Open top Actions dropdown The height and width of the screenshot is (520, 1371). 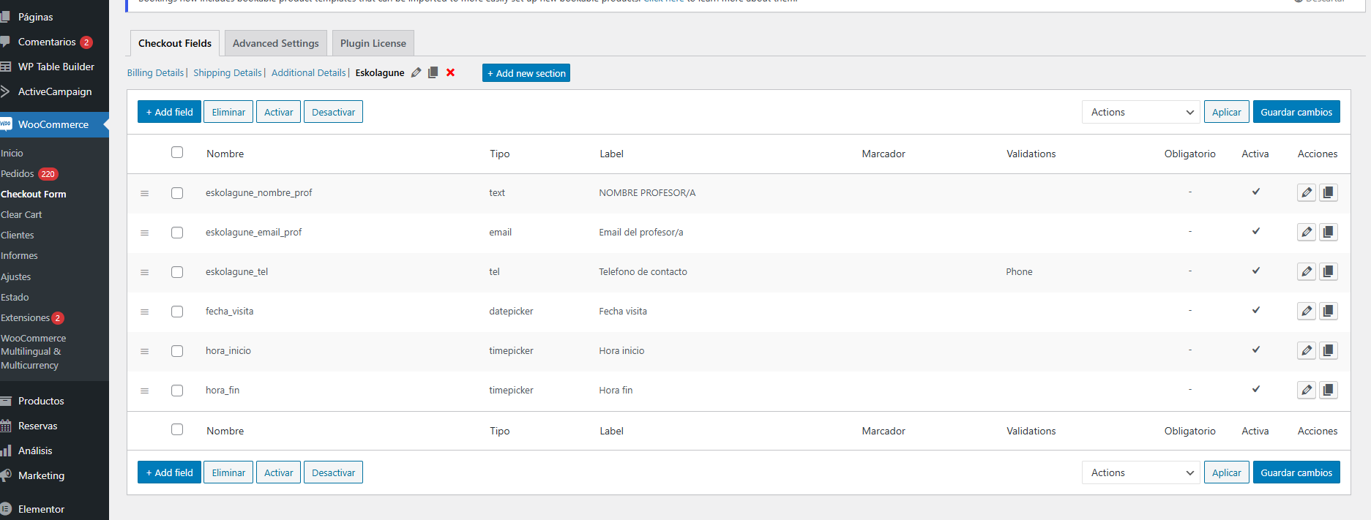[1140, 112]
